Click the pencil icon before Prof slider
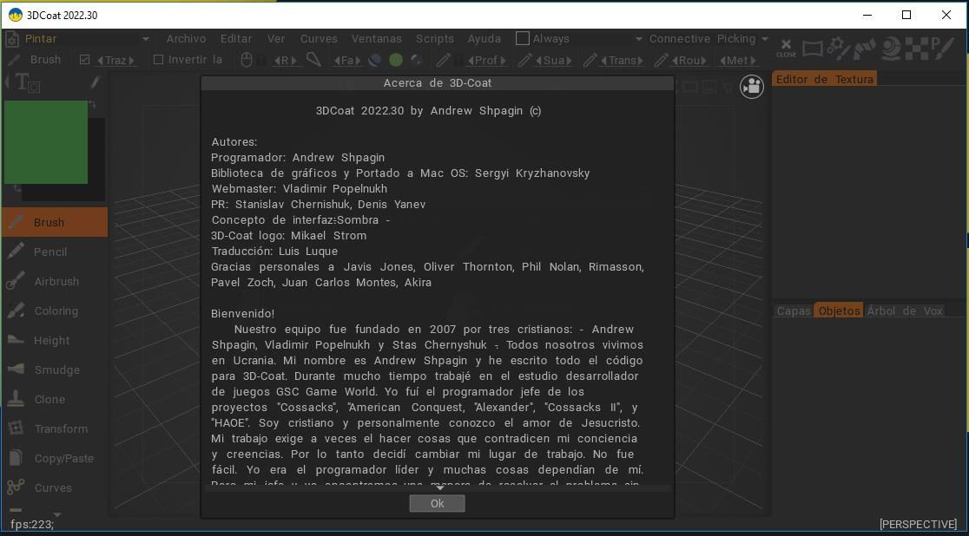 (x=443, y=60)
